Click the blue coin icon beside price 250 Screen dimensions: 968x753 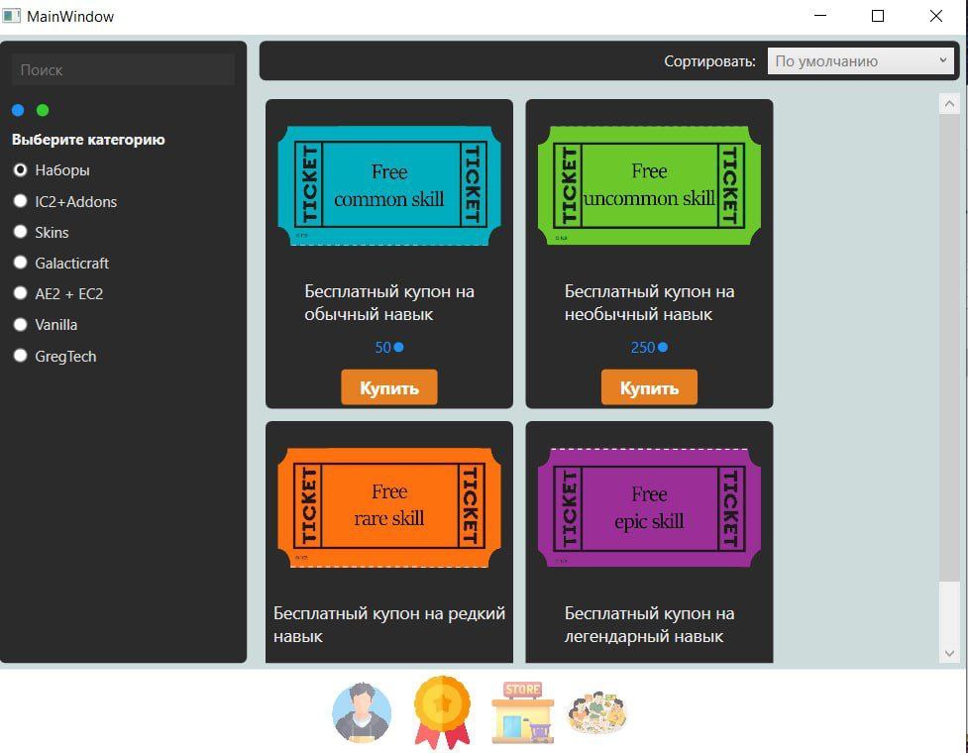click(663, 348)
